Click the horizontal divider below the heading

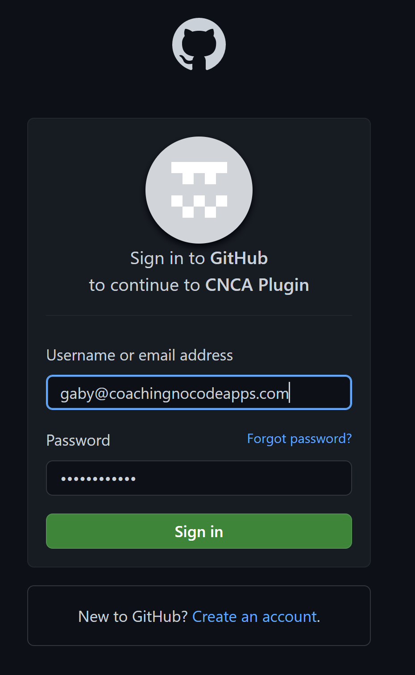[x=199, y=315]
